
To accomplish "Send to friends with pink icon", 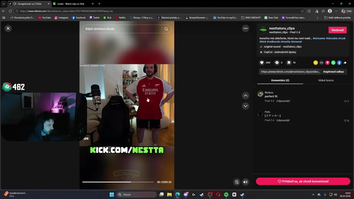I will pyautogui.click(x=327, y=63).
